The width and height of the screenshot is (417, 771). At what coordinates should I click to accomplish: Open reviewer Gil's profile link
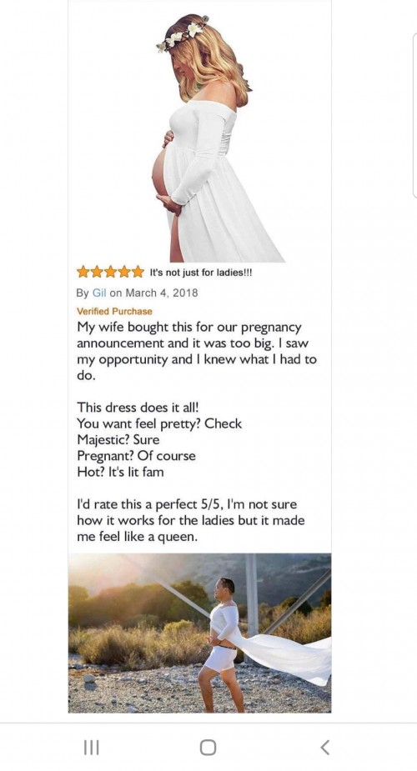(99, 293)
